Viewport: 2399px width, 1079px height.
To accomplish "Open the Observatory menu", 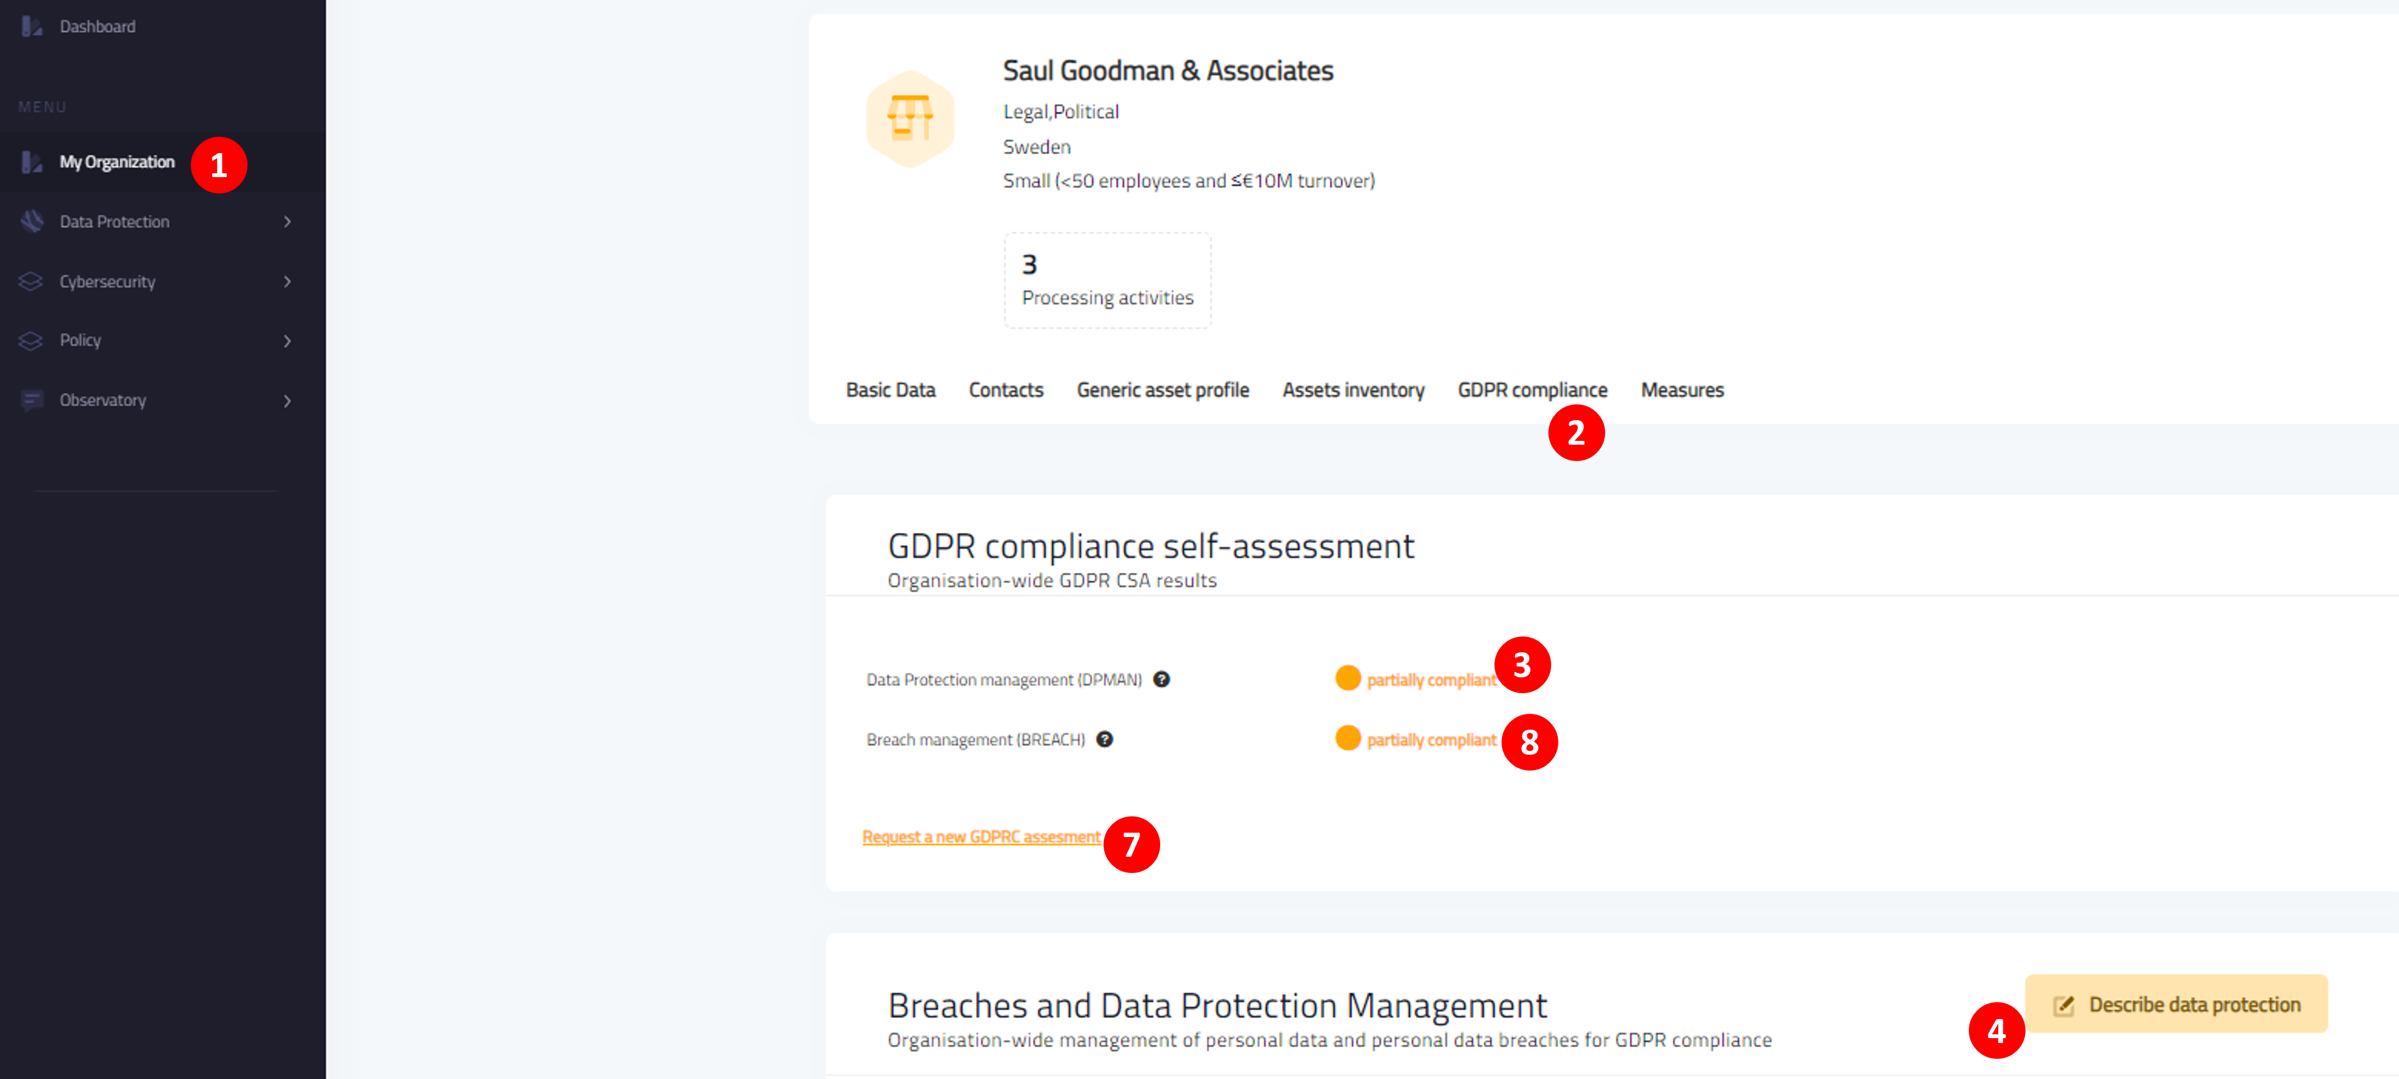I will pos(103,401).
